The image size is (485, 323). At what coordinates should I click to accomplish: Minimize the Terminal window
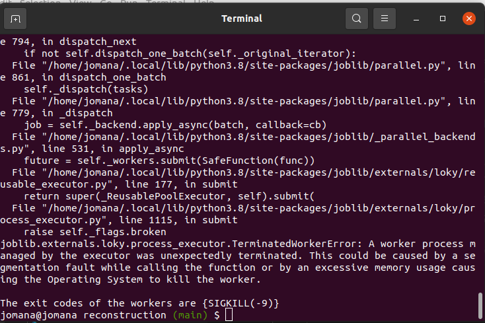click(x=416, y=19)
